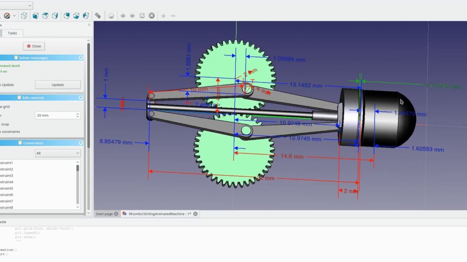Close the RhombicStirlingAnimatedMachine document tab
Screen dimensions: 467x262
coord(196,214)
